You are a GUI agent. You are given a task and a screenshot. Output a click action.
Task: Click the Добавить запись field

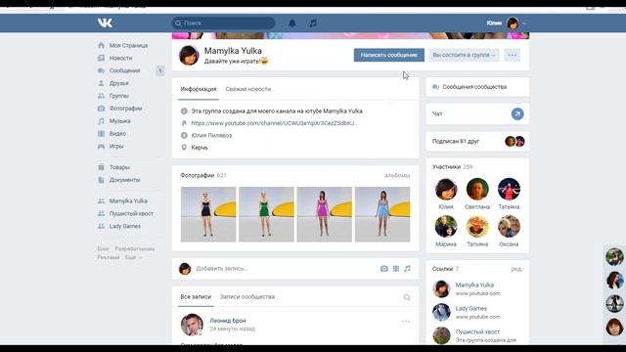pyautogui.click(x=285, y=269)
